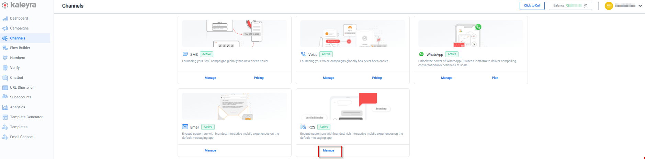
Task: Click the yellow user avatar
Action: (x=609, y=6)
